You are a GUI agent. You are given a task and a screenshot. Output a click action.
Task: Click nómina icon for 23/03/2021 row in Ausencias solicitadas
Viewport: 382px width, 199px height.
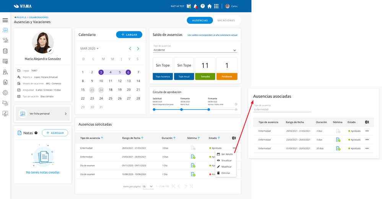pyautogui.click(x=193, y=157)
